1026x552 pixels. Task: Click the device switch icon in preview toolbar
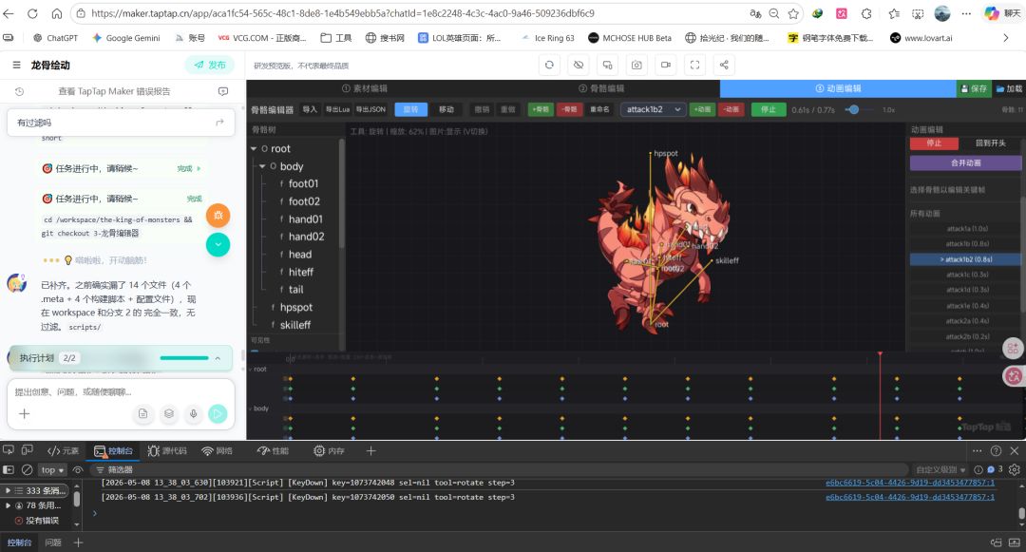click(607, 65)
